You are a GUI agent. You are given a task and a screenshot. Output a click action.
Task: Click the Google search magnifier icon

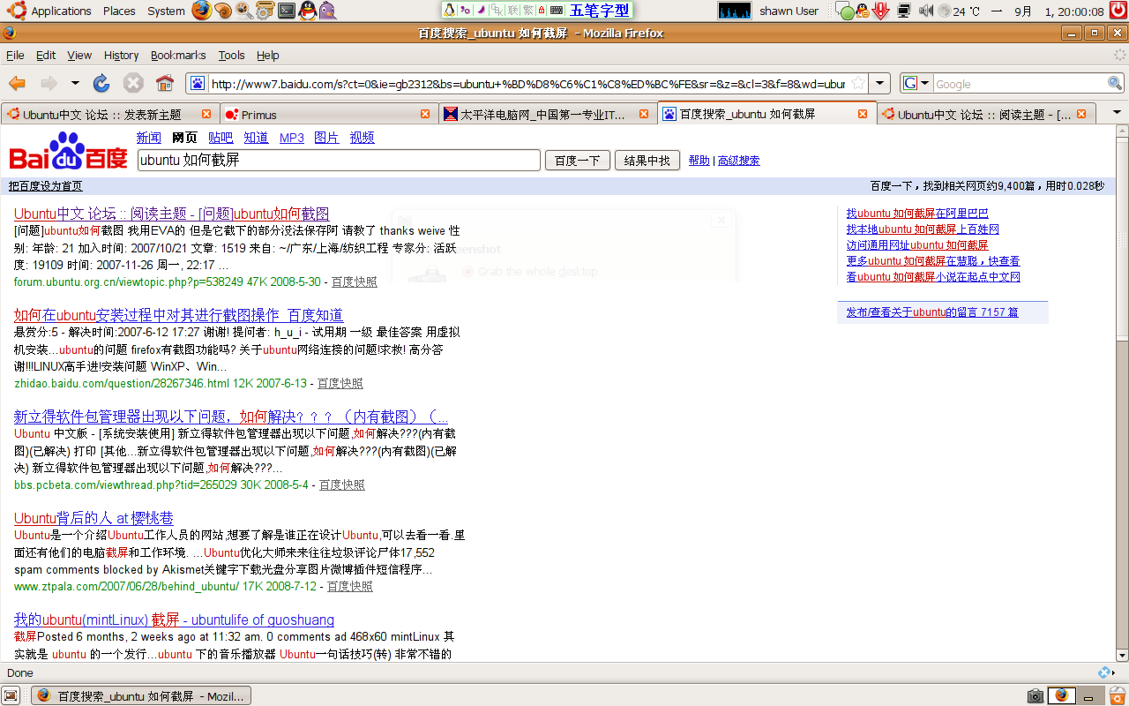pyautogui.click(x=1115, y=83)
